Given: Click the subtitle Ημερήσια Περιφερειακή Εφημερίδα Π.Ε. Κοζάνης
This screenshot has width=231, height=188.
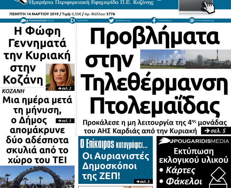Looking at the screenshot, I should (x=91, y=3).
